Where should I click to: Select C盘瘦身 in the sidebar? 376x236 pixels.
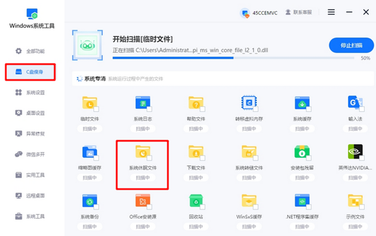(x=30, y=72)
